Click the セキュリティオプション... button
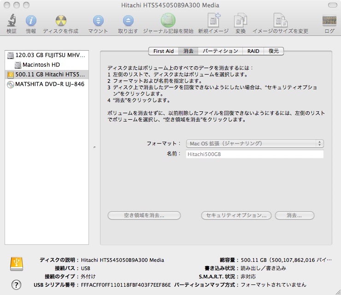Image resolution: width=341 pixels, height=295 pixels. pos(236,215)
